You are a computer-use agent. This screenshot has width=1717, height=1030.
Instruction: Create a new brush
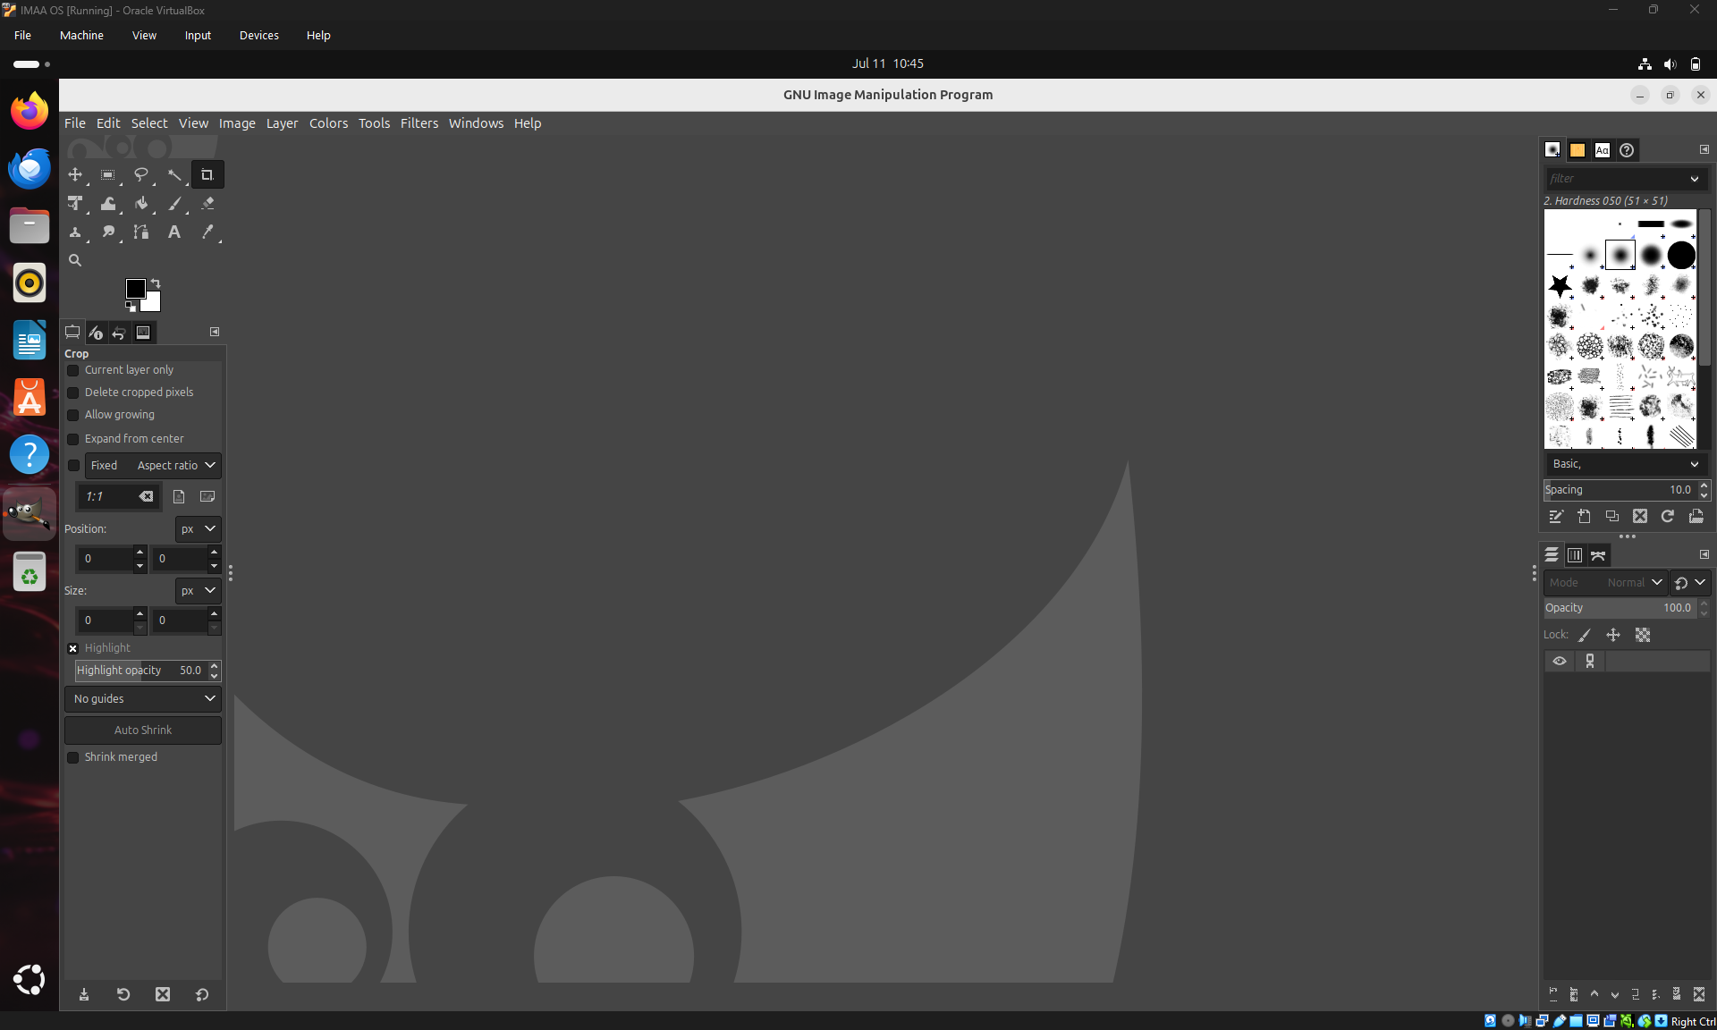pyautogui.click(x=1584, y=516)
